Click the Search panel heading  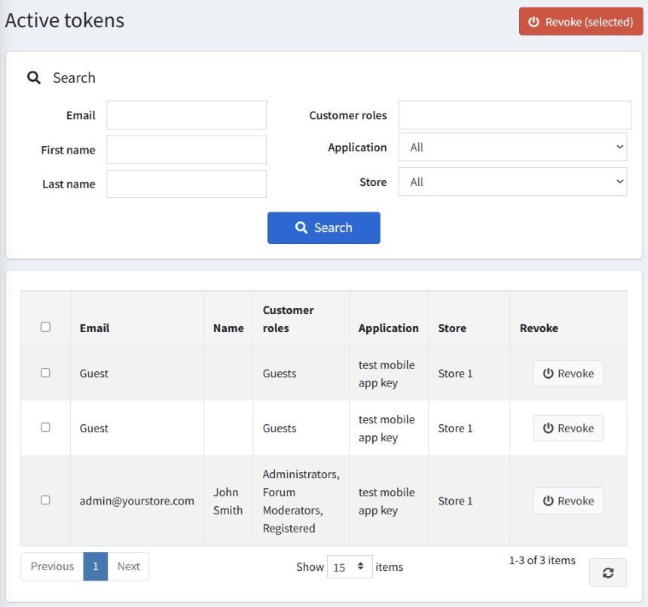click(x=74, y=78)
